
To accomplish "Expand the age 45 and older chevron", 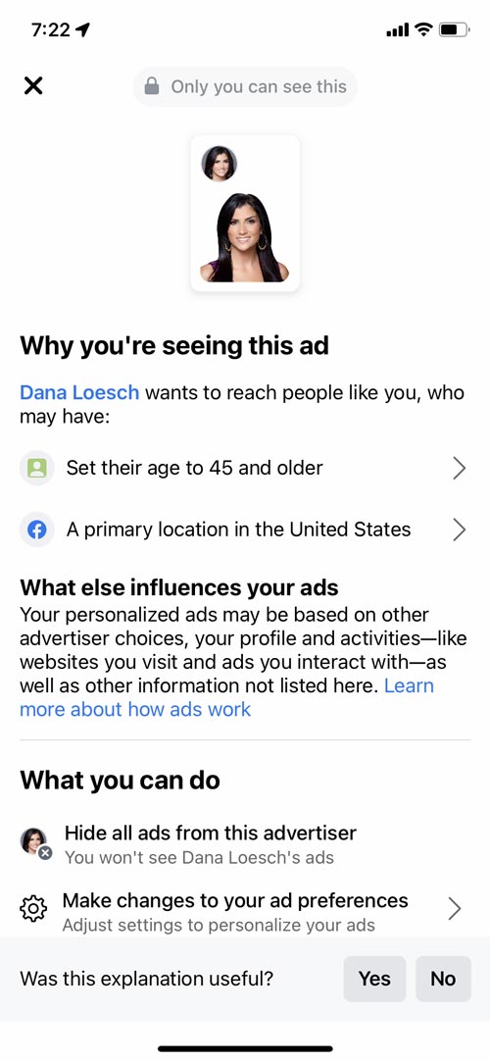I will pyautogui.click(x=459, y=468).
